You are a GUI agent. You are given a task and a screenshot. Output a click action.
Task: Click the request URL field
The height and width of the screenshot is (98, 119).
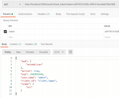(71, 4)
